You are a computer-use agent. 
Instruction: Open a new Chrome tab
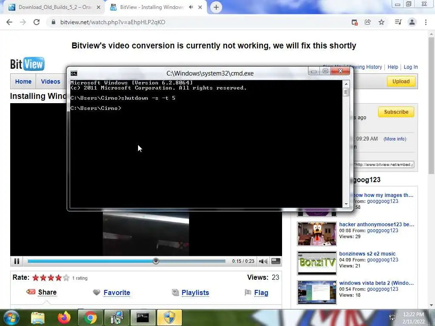coord(216,7)
